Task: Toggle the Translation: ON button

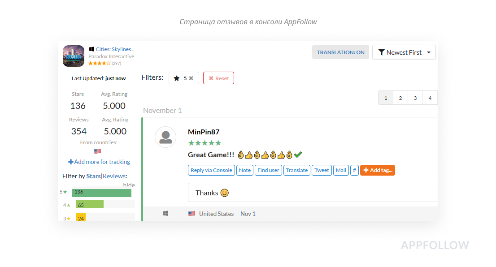Action: (x=340, y=52)
